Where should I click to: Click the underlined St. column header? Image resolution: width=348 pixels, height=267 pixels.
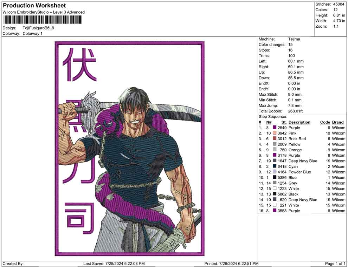[284, 122]
